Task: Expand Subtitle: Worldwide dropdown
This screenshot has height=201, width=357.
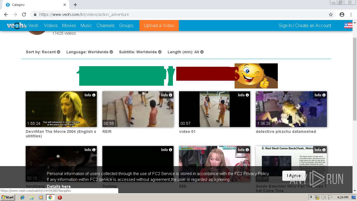Action: 140,52
